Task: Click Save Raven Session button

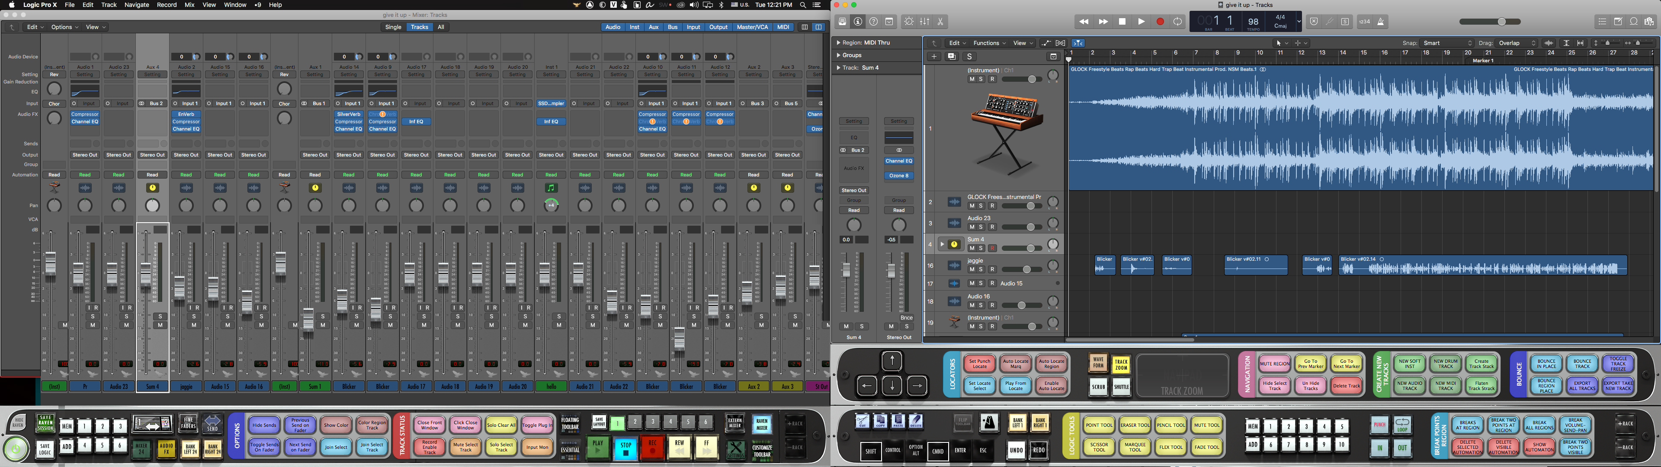Action: click(45, 423)
